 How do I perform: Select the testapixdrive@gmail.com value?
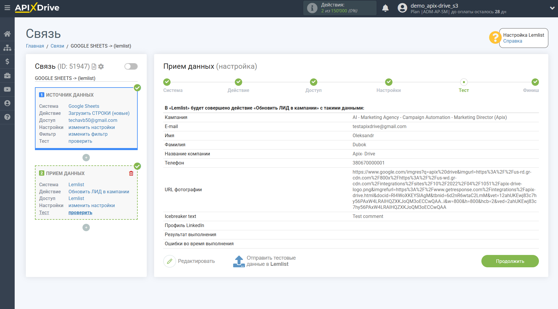379,127
